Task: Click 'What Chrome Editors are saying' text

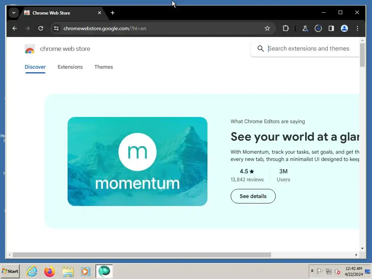Action: 268,121
